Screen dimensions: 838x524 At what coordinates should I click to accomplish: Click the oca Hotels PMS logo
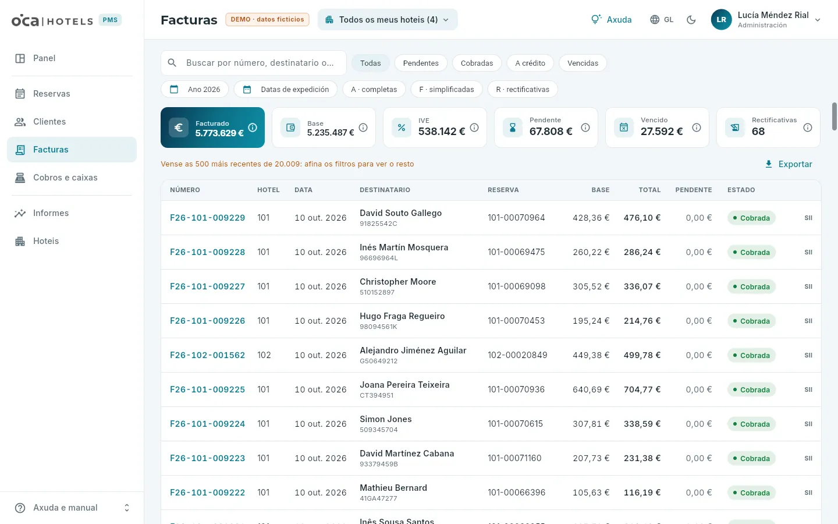click(66, 20)
